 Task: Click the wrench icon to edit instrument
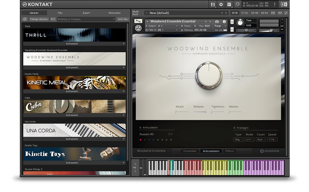138,21
